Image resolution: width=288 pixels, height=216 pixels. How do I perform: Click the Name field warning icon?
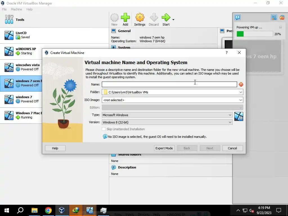click(x=241, y=84)
